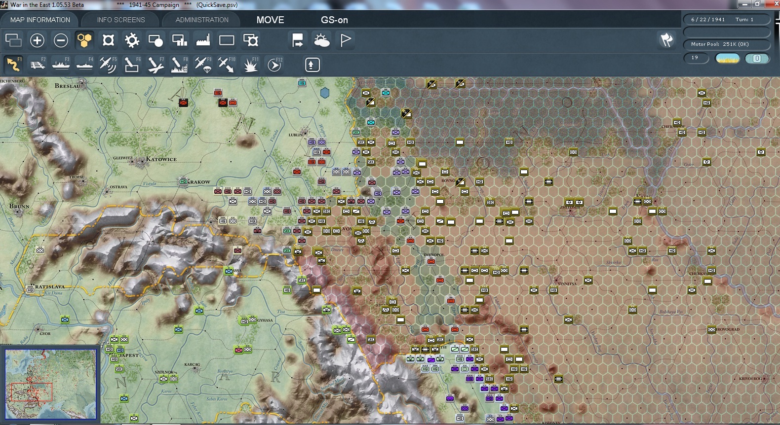Click the minimap overview thumbnail
Screen dimensions: 780x425
51,384
